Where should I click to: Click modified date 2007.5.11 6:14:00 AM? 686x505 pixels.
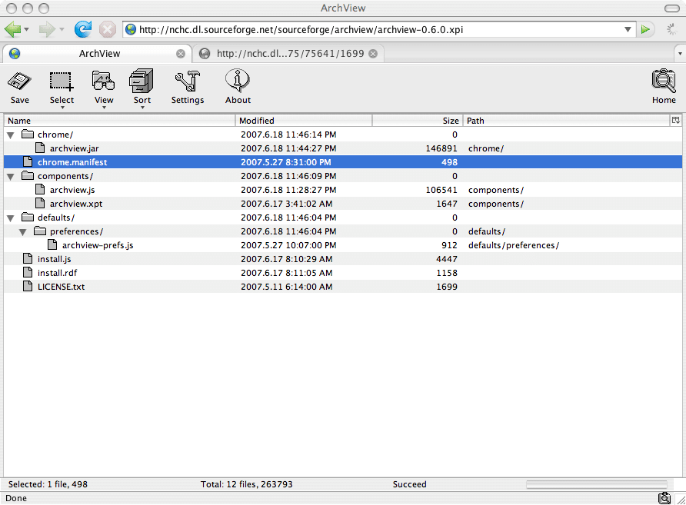(x=287, y=287)
